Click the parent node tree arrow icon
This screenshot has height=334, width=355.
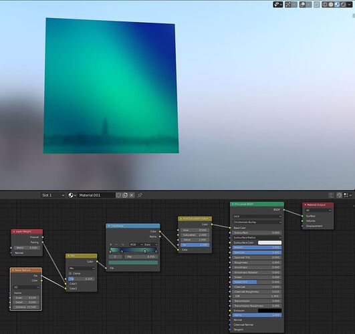click(331, 195)
